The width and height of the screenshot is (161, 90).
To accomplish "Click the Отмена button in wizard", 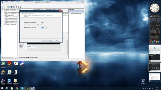I will [x=58, y=41].
